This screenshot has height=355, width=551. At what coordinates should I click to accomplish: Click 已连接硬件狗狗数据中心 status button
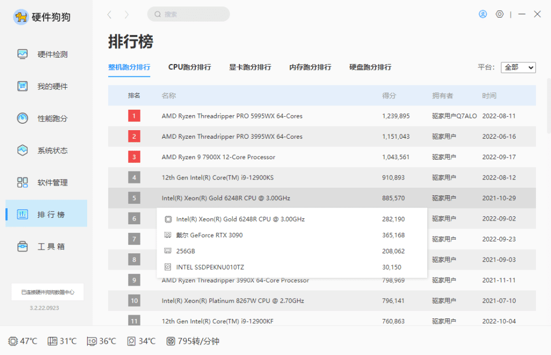tap(47, 292)
